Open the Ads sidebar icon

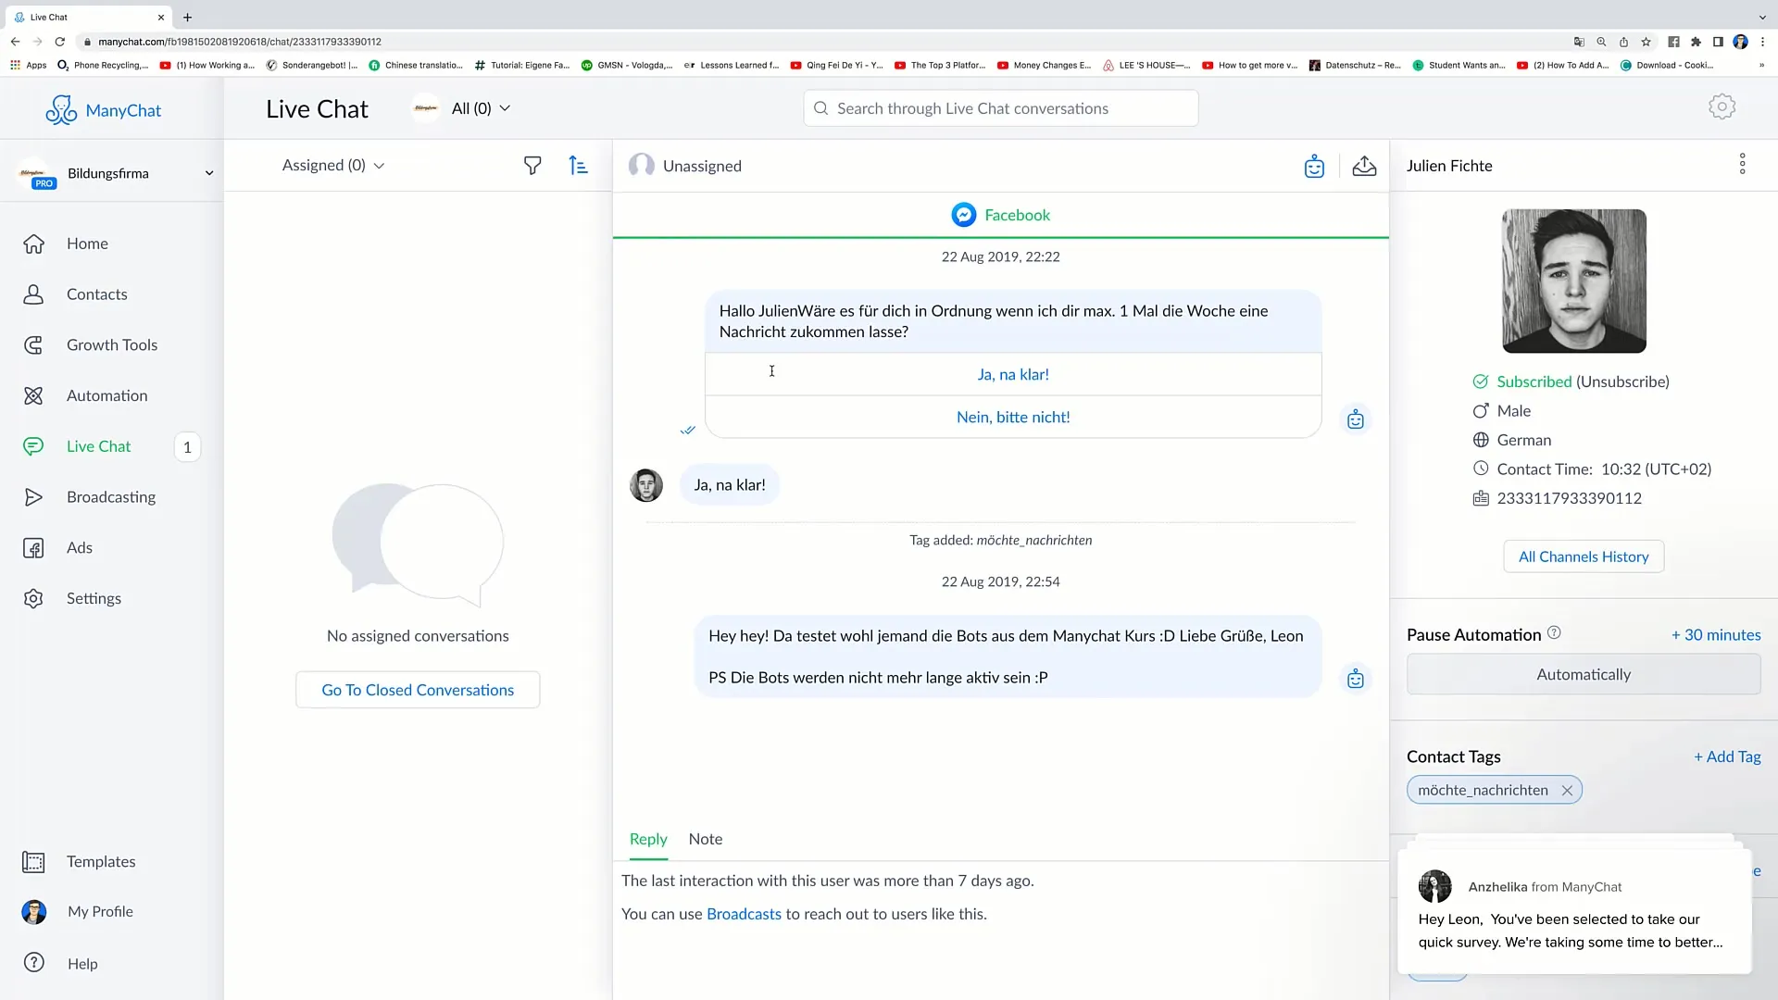[x=33, y=548]
